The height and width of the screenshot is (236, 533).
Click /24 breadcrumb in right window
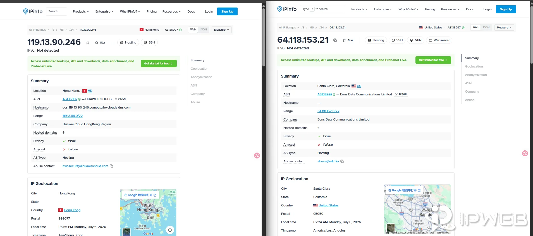[322, 27]
